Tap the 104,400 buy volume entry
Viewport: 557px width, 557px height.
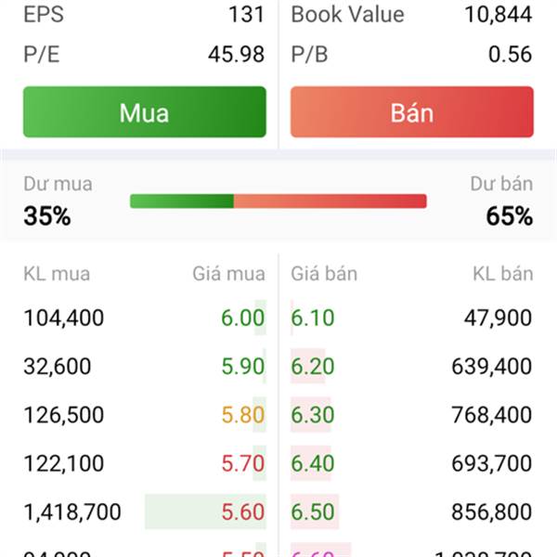coord(63,317)
